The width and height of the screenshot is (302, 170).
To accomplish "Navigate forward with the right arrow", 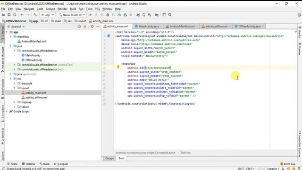I will (28, 15).
